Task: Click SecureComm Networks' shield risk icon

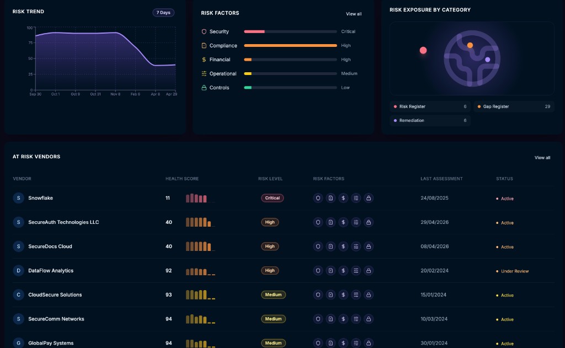Action: [318, 319]
